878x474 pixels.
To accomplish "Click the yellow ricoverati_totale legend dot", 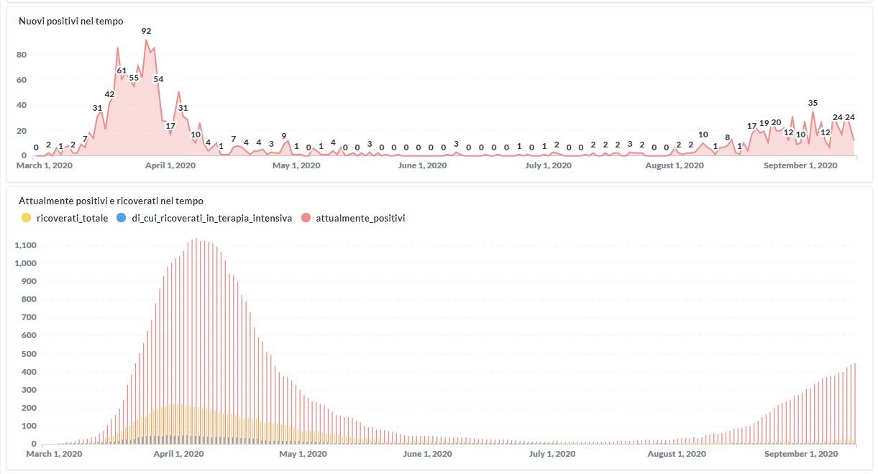I will point(27,218).
